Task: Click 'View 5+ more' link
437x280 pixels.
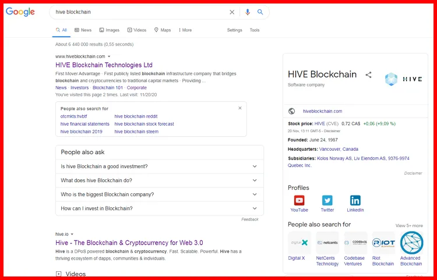Action: tap(409, 226)
